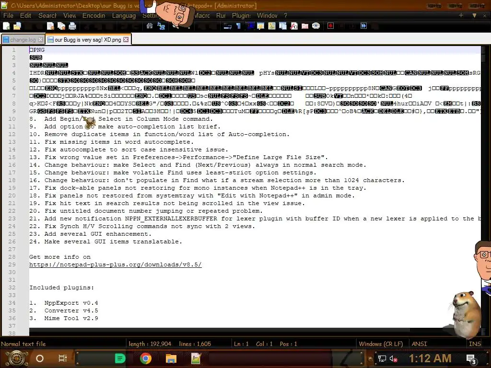This screenshot has height=368, width=491.
Task: Open the Start button on the taskbar
Action: pos(17,358)
